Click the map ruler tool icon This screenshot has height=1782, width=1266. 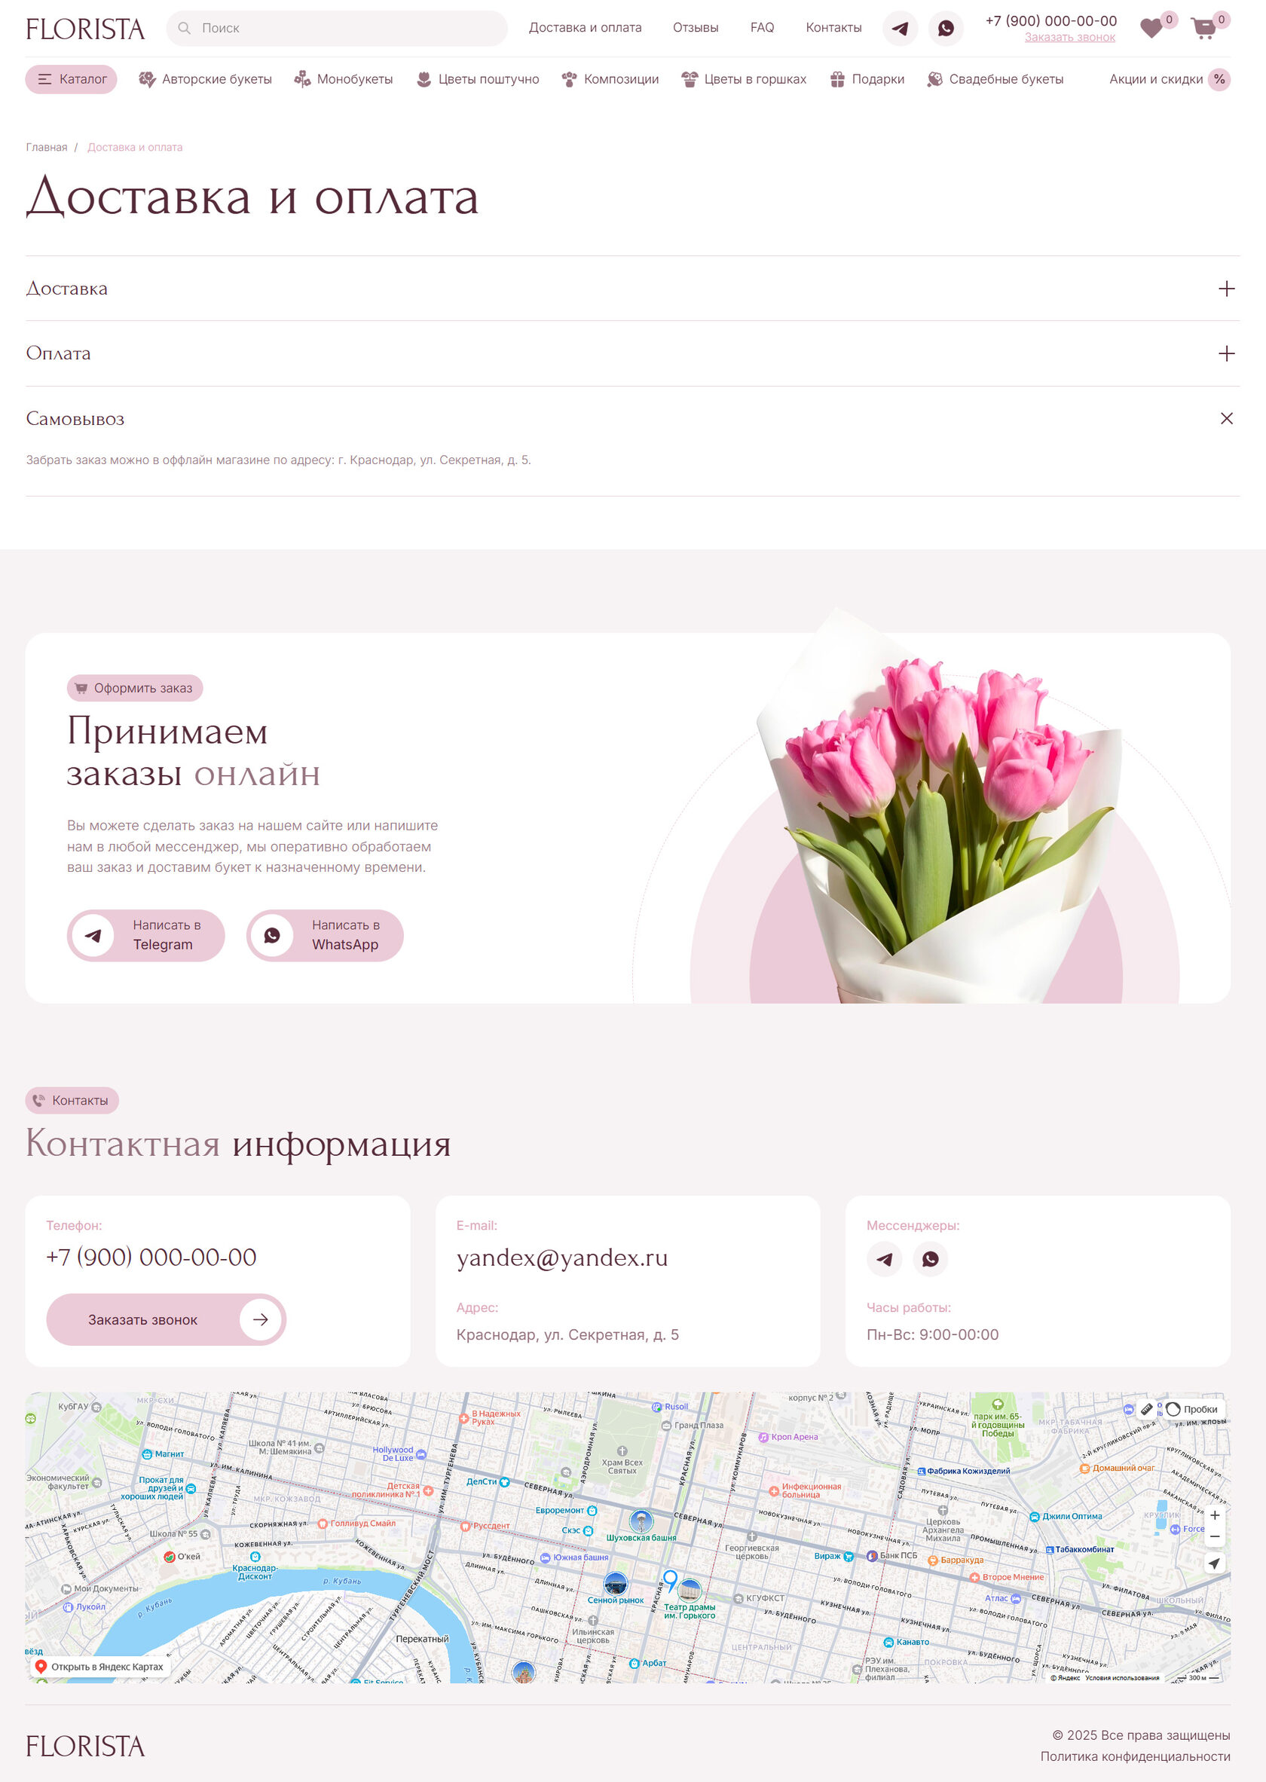1146,1409
